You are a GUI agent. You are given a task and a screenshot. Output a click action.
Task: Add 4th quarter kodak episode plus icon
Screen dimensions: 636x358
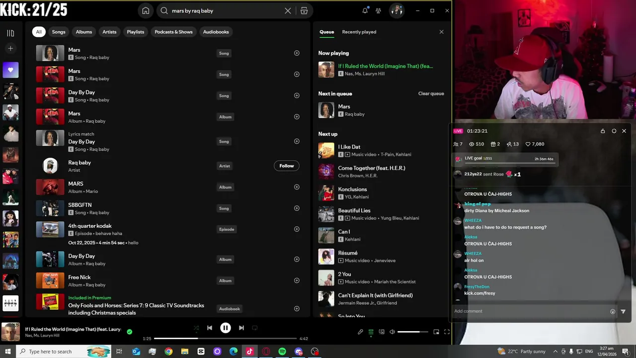coord(297,229)
